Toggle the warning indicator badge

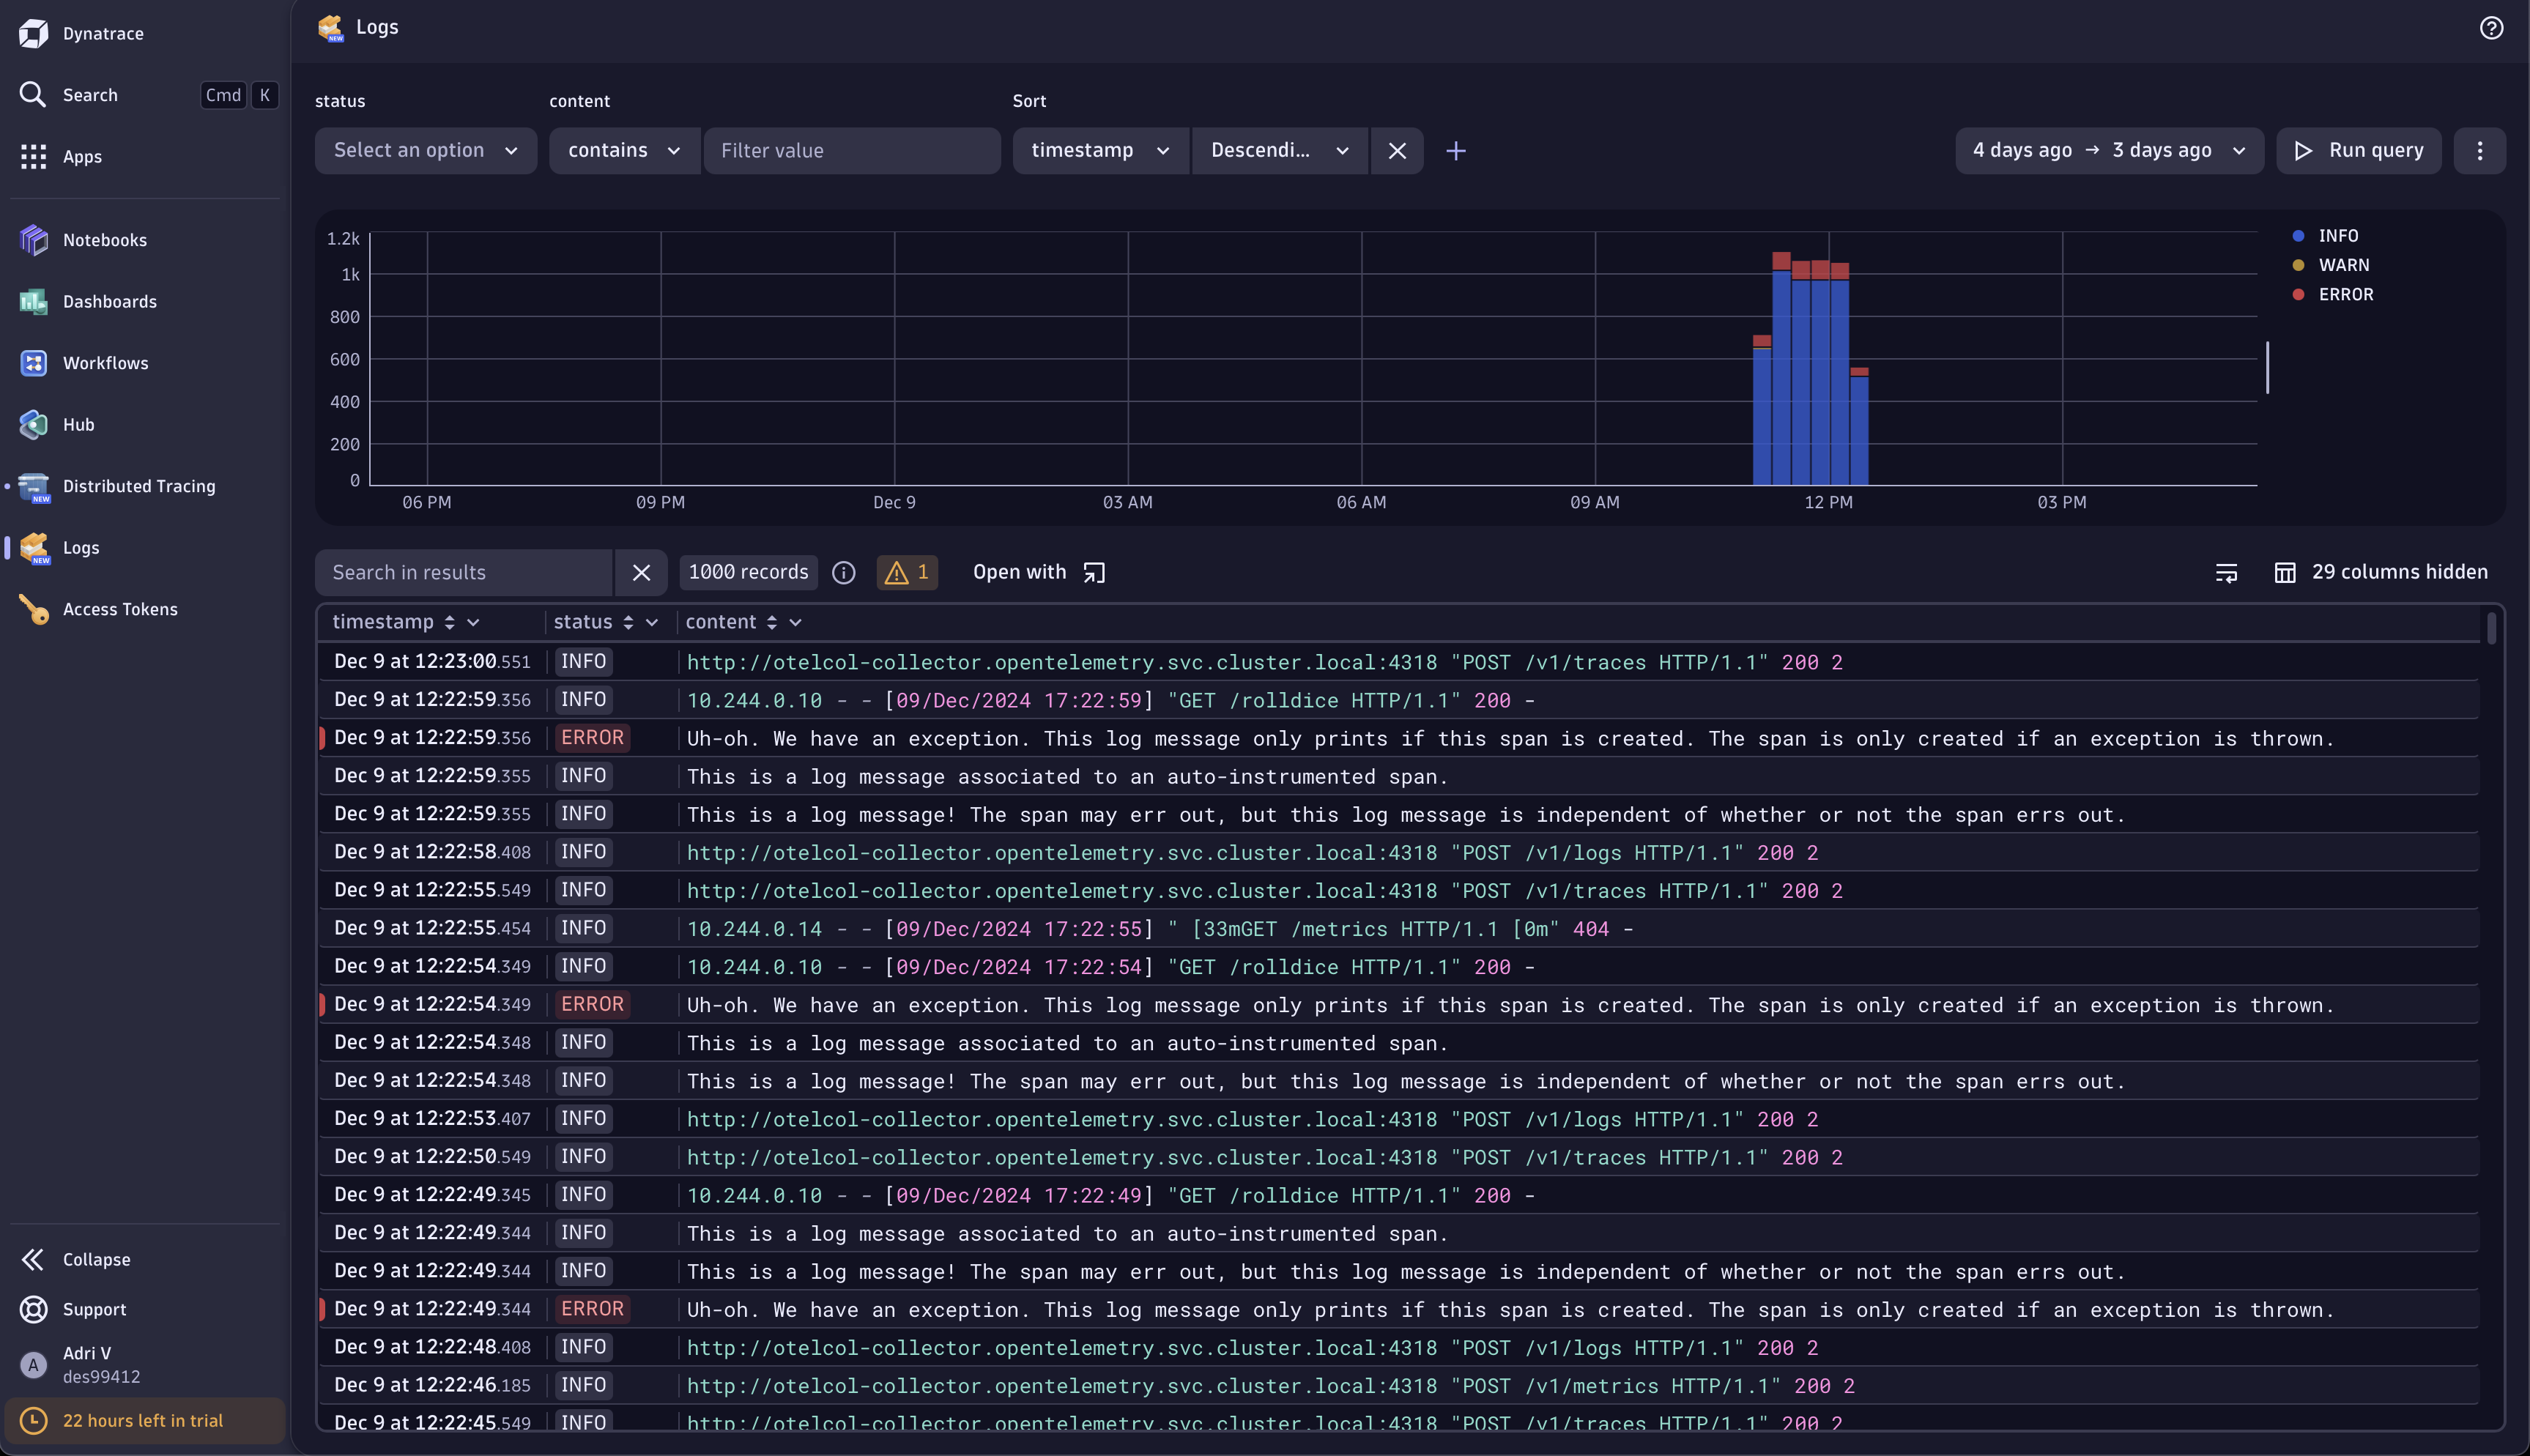pyautogui.click(x=905, y=571)
